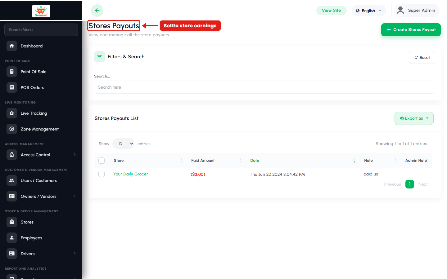Click the Search here input field
Screen dimensions: 447x279
[264, 87]
